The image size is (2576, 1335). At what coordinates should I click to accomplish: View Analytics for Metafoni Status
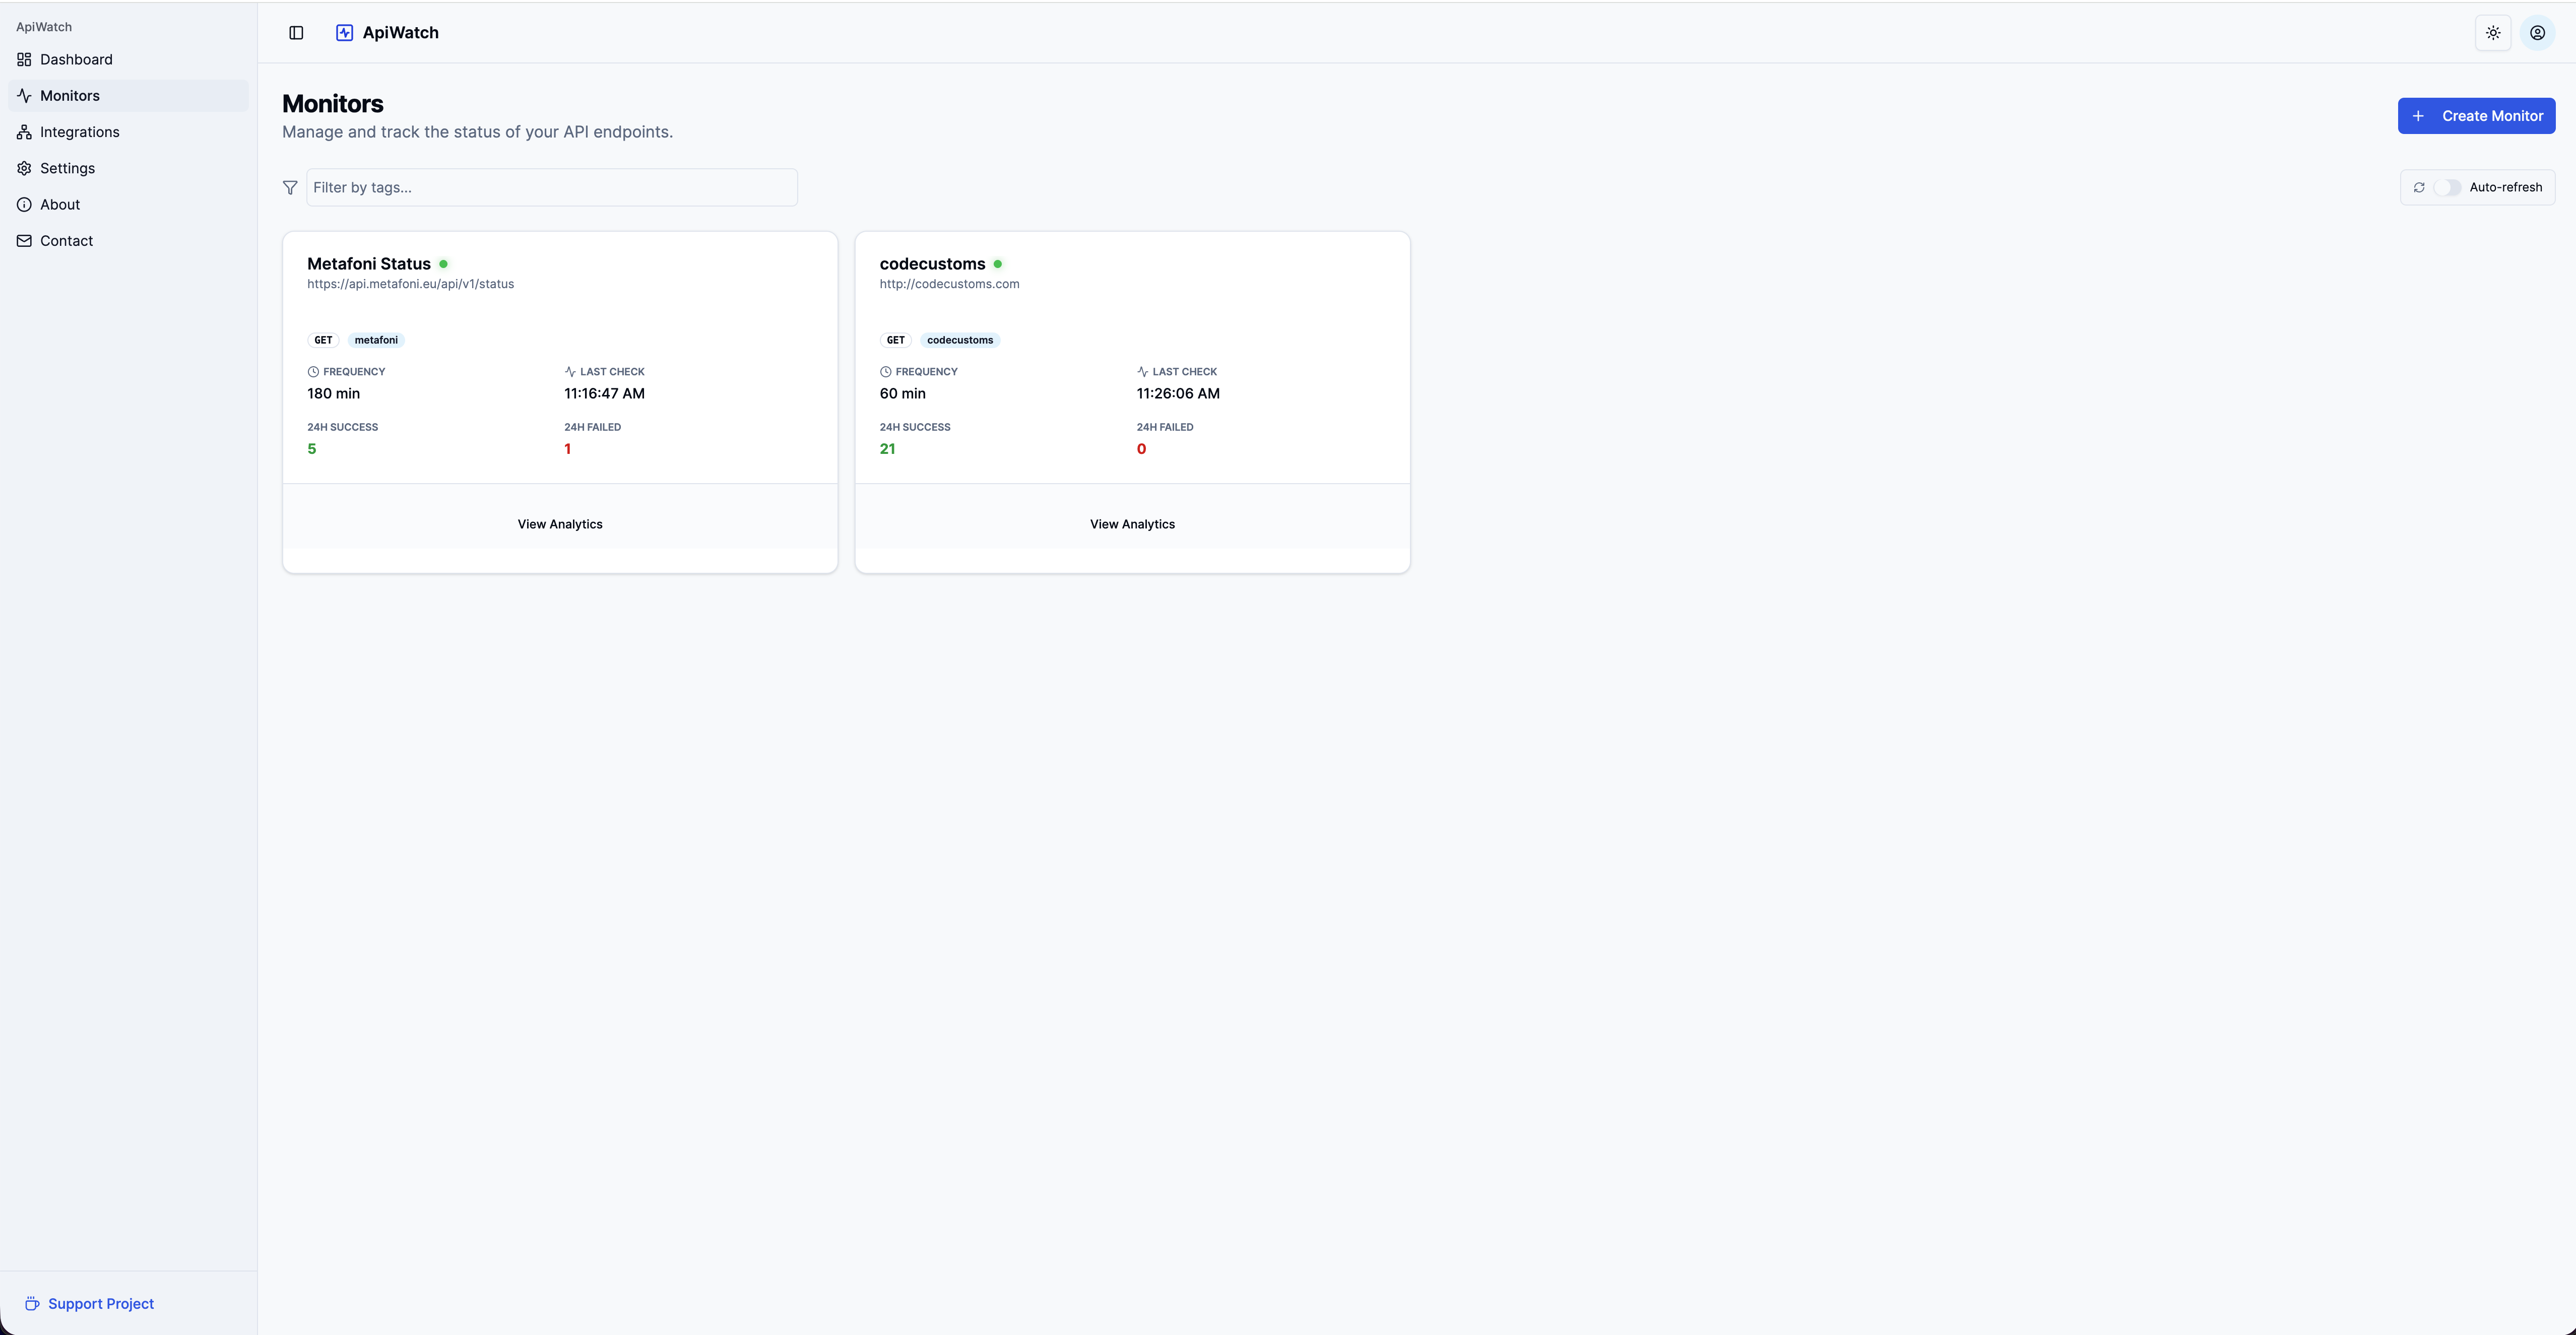pyautogui.click(x=560, y=524)
